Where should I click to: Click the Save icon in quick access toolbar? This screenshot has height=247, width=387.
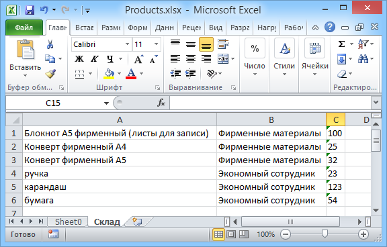pyautogui.click(x=30, y=10)
